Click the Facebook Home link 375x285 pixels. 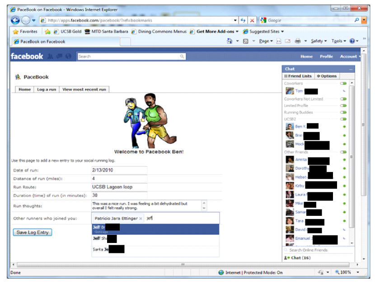307,56
